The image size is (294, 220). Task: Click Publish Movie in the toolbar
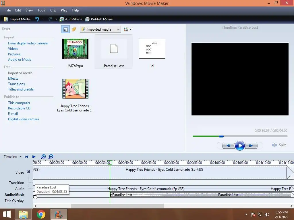[99, 19]
